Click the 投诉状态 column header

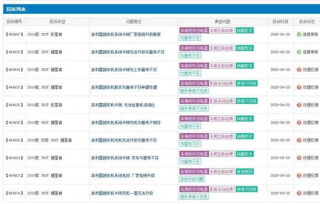click(307, 21)
